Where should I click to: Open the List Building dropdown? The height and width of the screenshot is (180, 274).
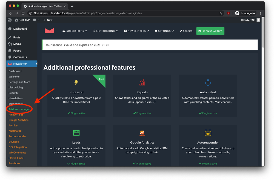click(105, 31)
